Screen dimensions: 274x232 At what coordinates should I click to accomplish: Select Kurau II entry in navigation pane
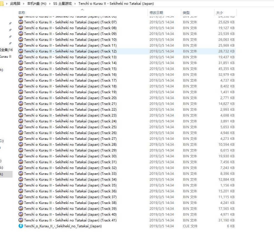coord(6,56)
